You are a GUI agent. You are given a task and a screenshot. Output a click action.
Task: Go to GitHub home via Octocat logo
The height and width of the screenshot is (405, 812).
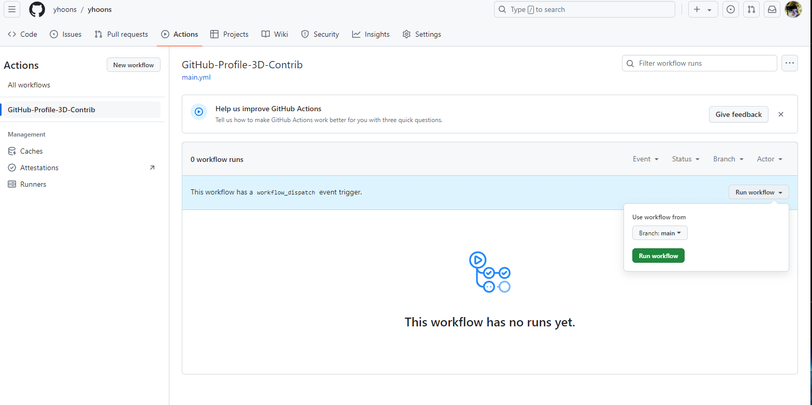[x=37, y=9]
